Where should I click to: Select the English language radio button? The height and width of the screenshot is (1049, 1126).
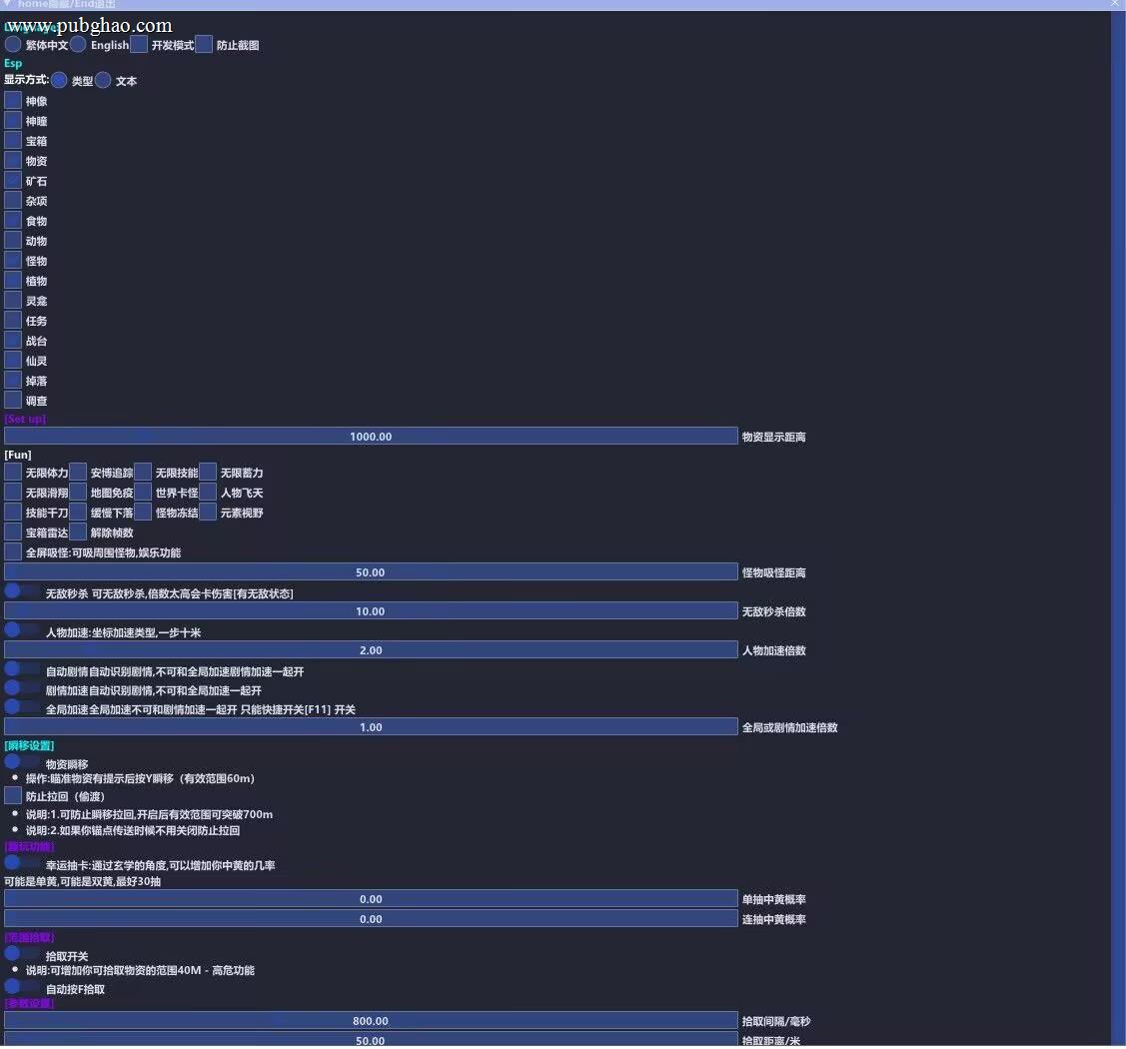pyautogui.click(x=78, y=45)
